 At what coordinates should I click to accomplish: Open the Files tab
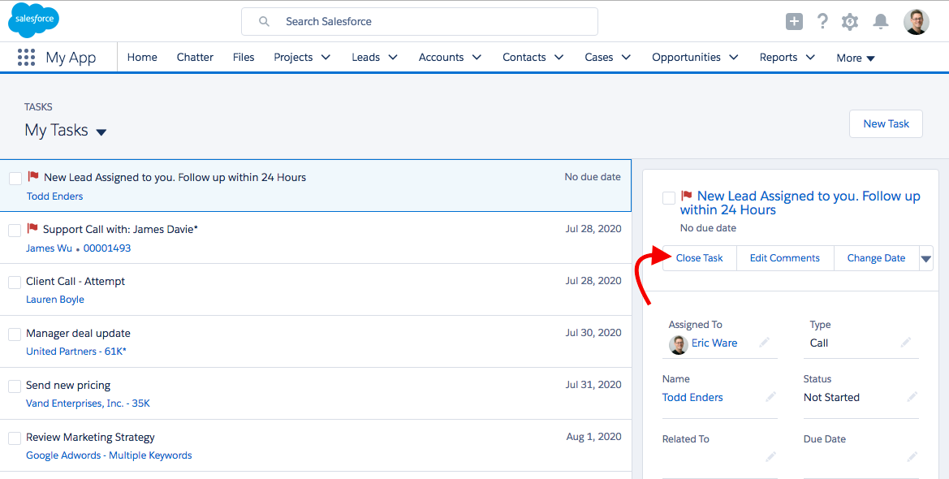pos(244,58)
